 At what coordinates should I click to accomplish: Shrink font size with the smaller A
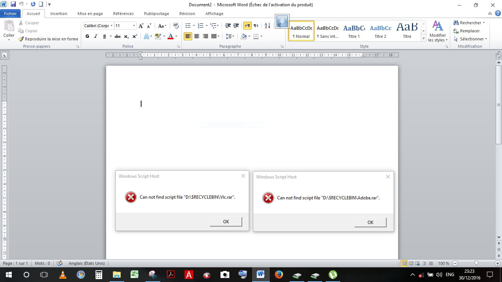tap(149, 26)
